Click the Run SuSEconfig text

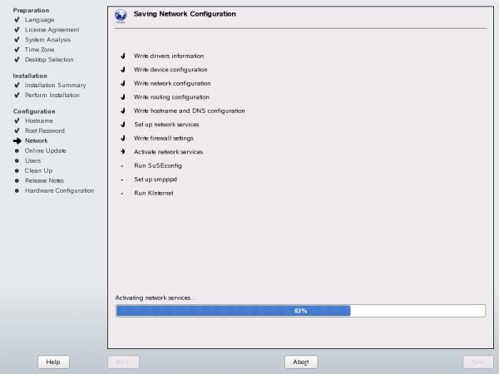click(158, 165)
